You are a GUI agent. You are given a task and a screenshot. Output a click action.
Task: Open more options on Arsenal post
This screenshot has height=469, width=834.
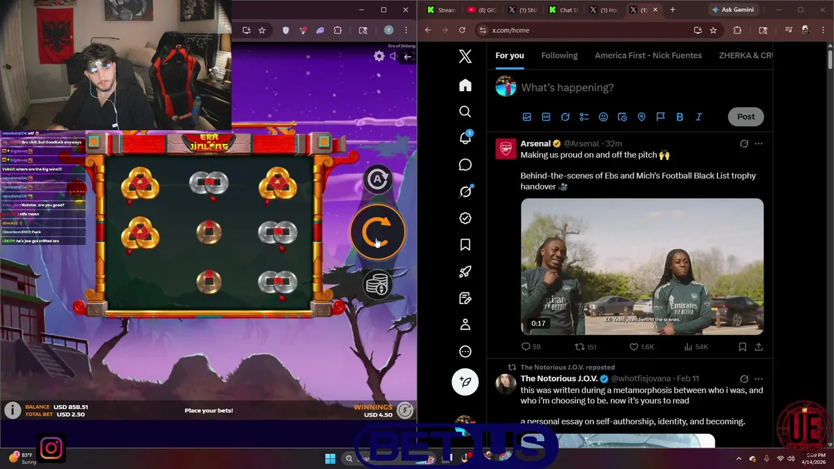click(758, 143)
